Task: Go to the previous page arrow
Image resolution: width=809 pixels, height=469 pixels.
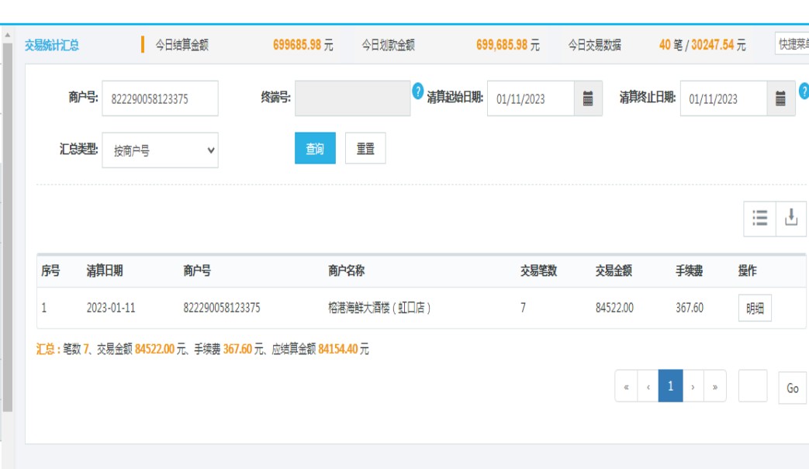Action: coord(648,387)
